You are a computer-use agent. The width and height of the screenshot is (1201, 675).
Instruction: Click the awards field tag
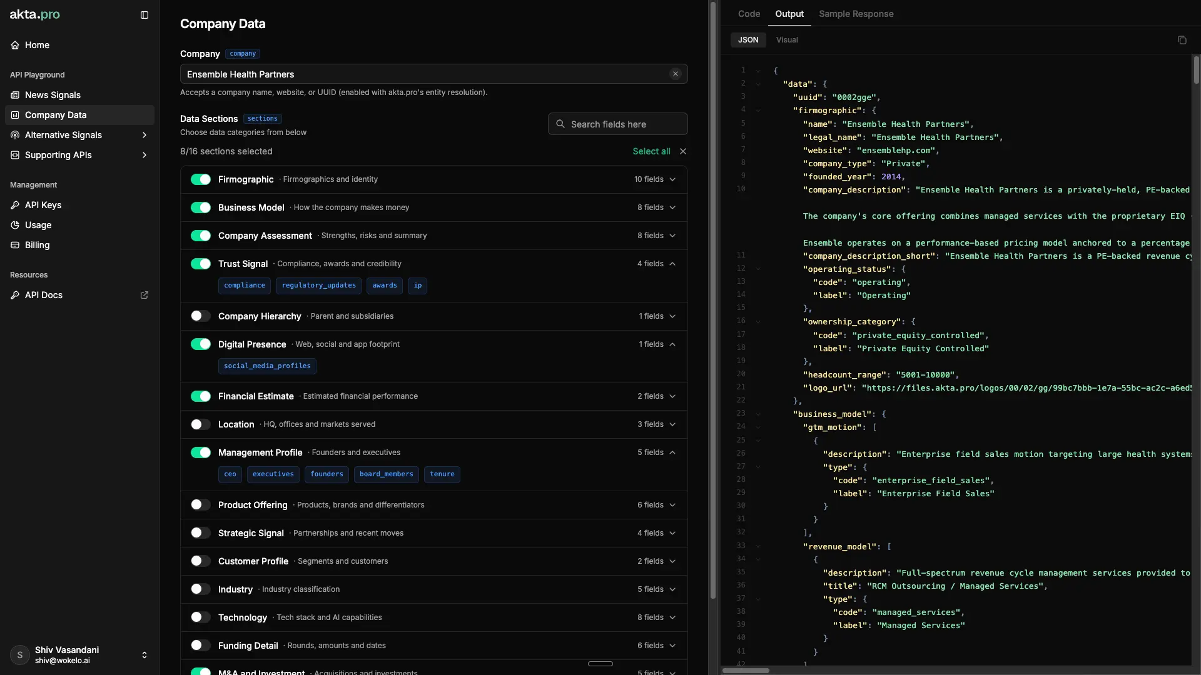tap(385, 286)
